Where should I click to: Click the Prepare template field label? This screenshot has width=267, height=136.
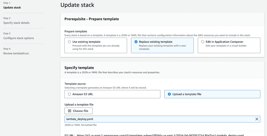tap(76, 31)
